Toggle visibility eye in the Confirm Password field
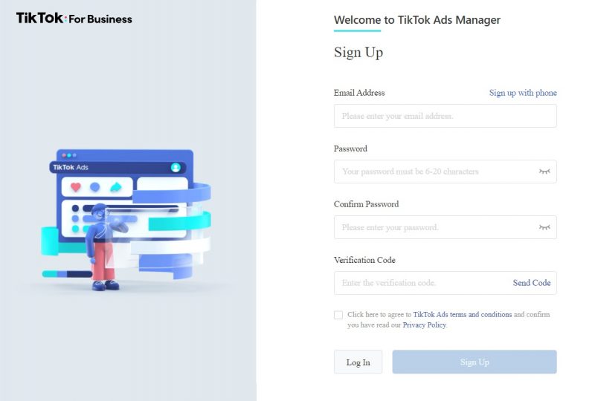The height and width of the screenshot is (401, 595). 544,227
